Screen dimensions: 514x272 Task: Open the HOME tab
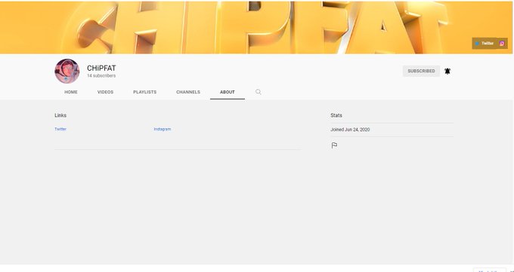coord(71,92)
